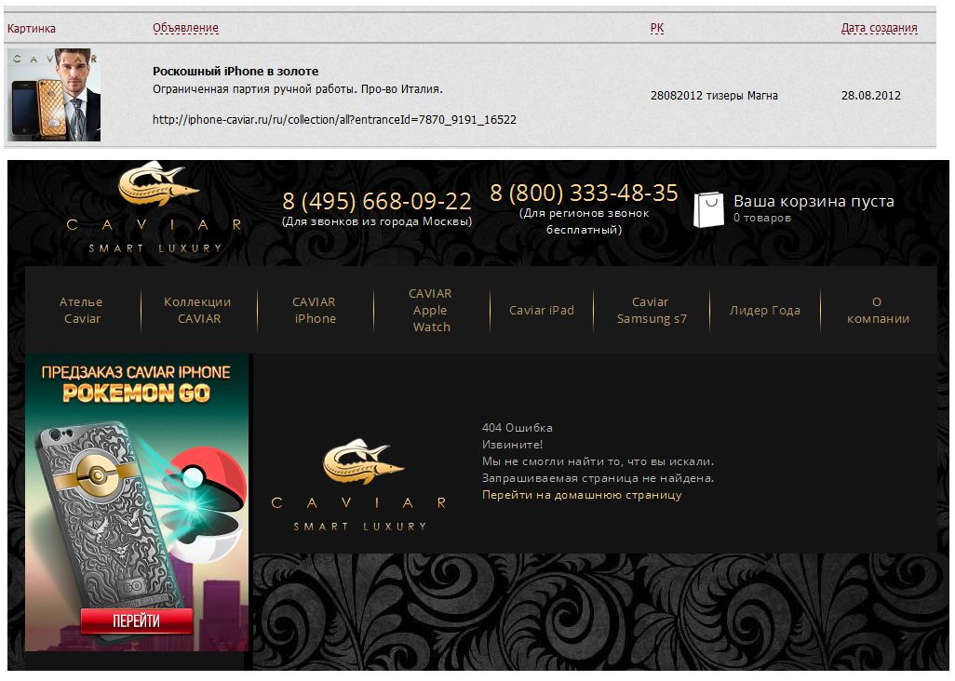Image resolution: width=955 pixels, height=681 pixels.
Task: Open О компании menu item
Action: coord(878,310)
